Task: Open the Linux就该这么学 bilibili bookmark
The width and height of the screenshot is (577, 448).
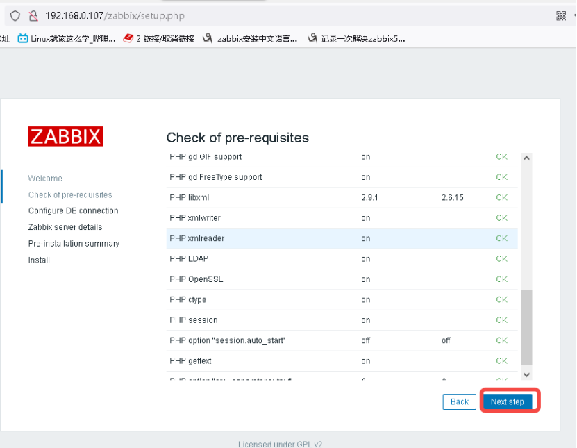Action: coord(67,39)
